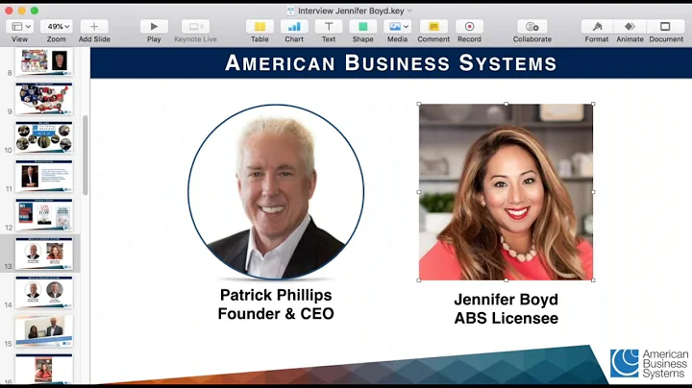Open the Animate inspector

point(630,27)
